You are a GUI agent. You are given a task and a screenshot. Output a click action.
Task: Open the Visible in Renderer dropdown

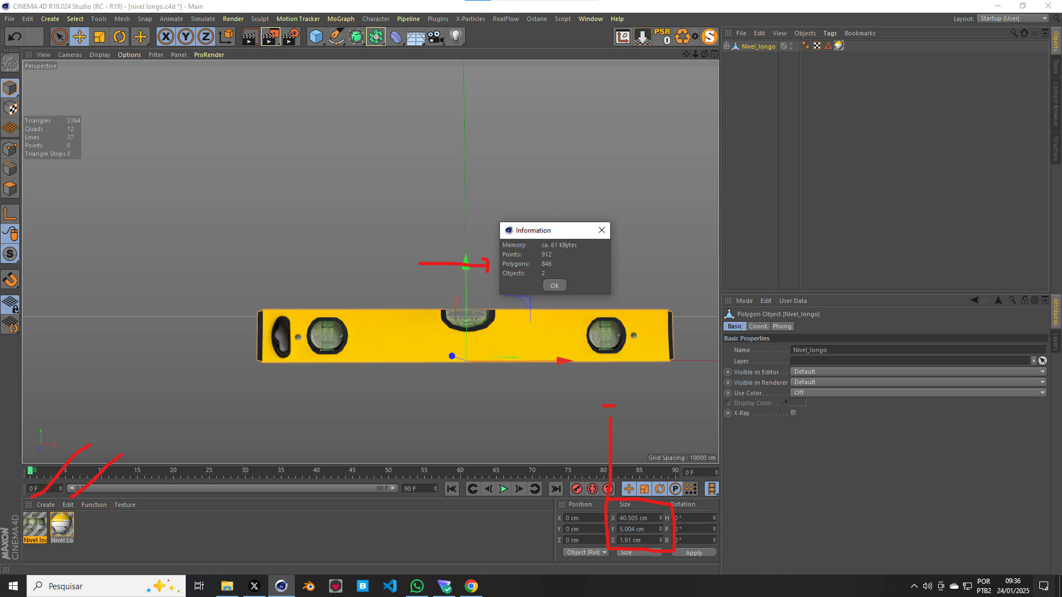pos(918,382)
